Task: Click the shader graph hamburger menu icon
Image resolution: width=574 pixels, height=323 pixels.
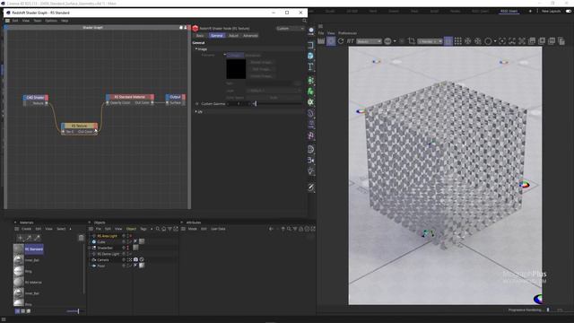Action: [7, 21]
